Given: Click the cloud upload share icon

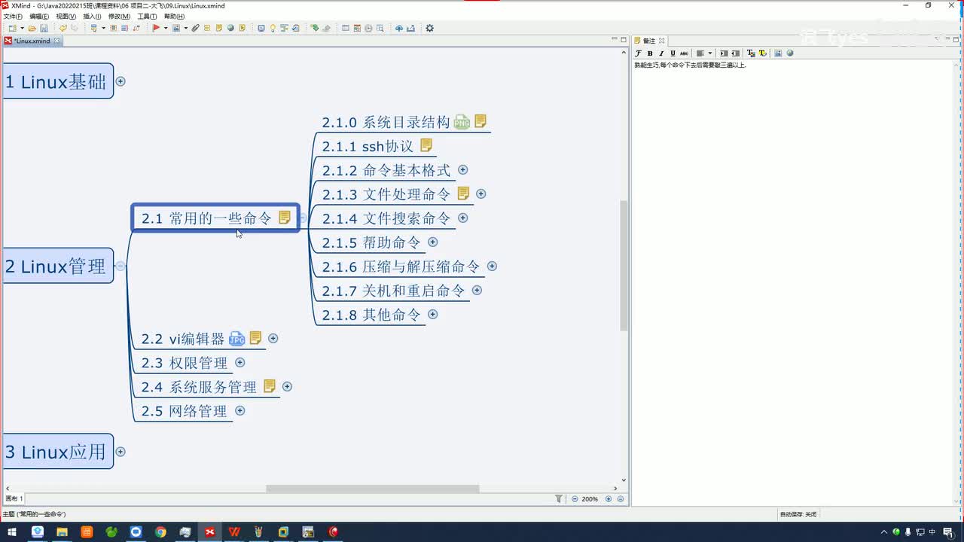Looking at the screenshot, I should pyautogui.click(x=398, y=29).
